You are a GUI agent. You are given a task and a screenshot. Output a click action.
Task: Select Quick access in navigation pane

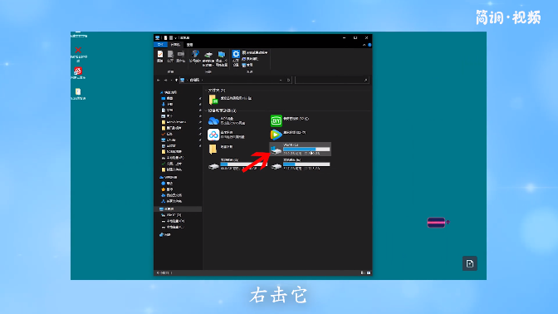point(169,92)
